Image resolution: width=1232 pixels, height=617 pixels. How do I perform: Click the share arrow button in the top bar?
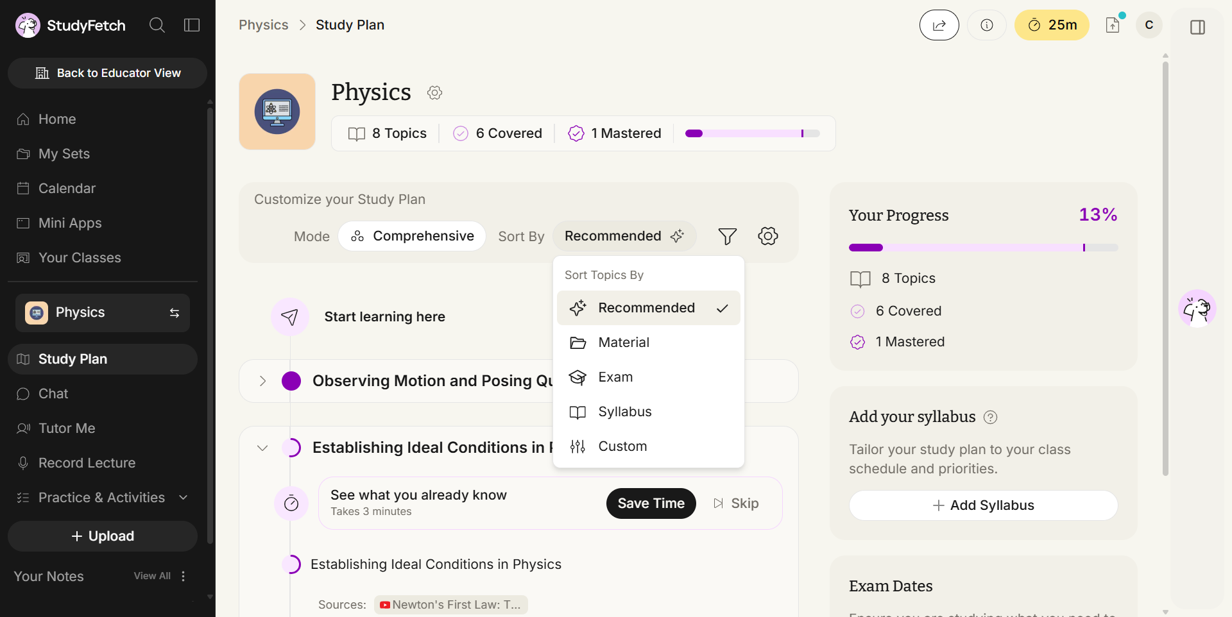(939, 25)
